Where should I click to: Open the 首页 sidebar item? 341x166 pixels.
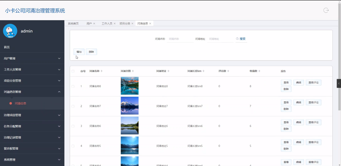pyautogui.click(x=32, y=47)
